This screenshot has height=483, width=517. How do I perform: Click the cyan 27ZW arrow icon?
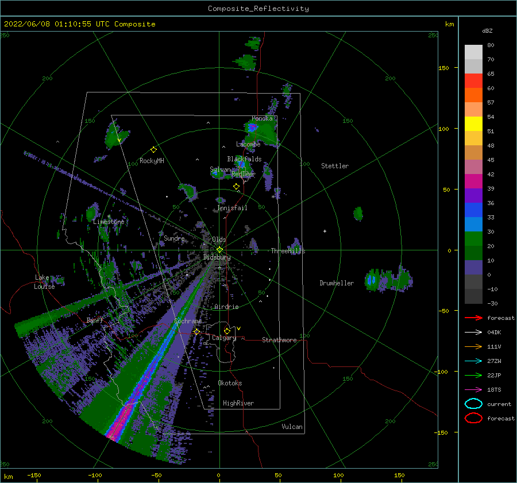[473, 361]
